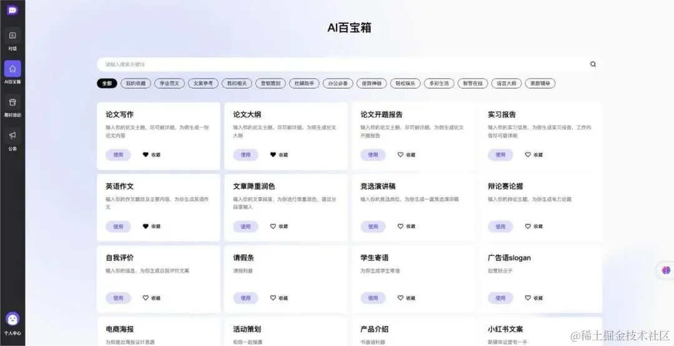Viewport: 674px width, 346px height.
Task: Click the 论文开题报告 card title
Action: 382,115
